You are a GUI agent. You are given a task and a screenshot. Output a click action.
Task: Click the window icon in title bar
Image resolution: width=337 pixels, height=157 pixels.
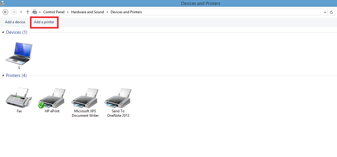[x=3, y=3]
